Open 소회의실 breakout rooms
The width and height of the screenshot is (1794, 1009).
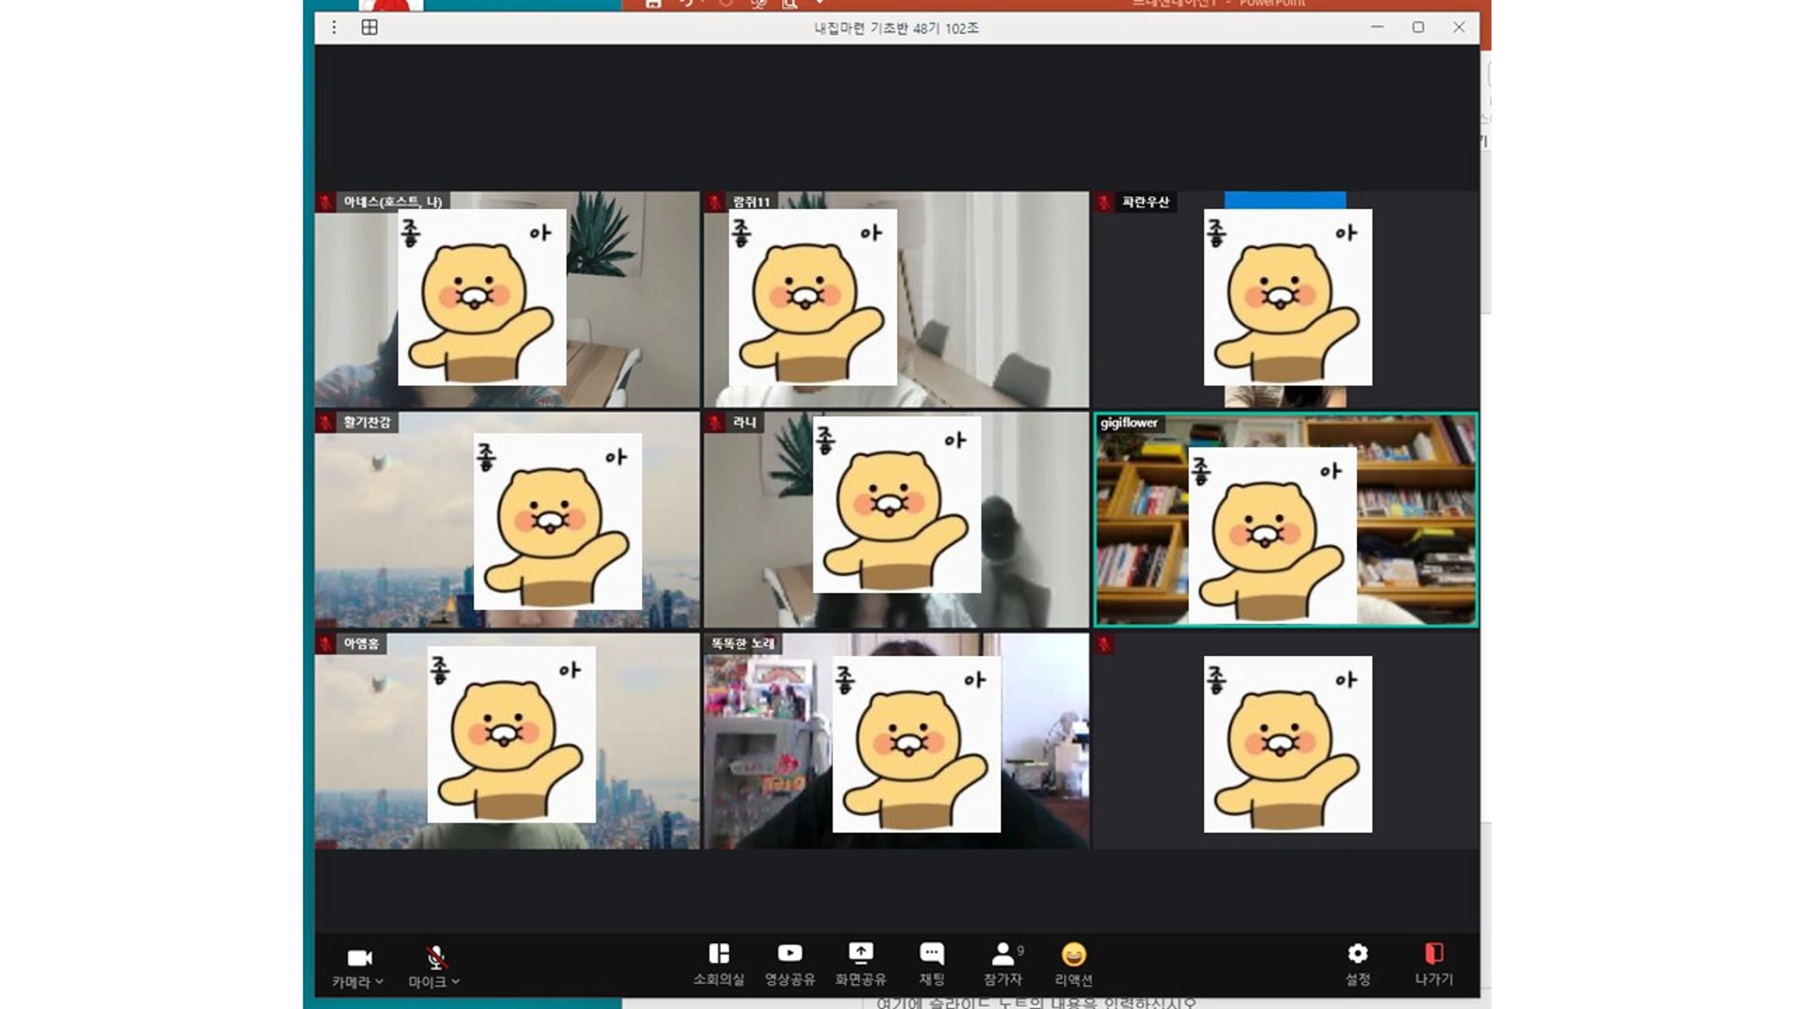719,965
